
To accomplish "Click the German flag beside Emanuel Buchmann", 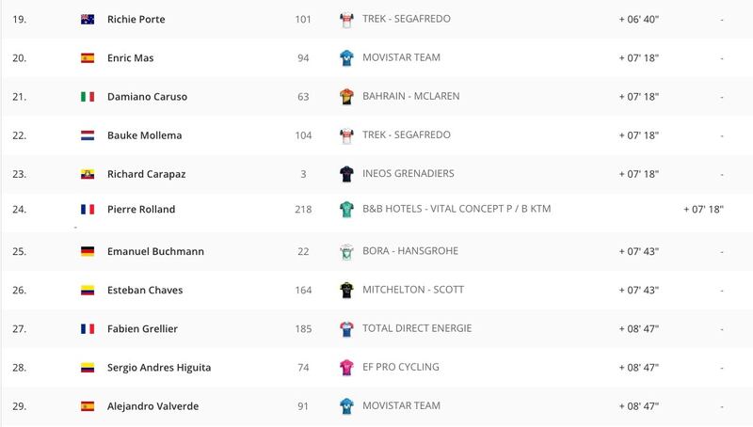I will (88, 251).
